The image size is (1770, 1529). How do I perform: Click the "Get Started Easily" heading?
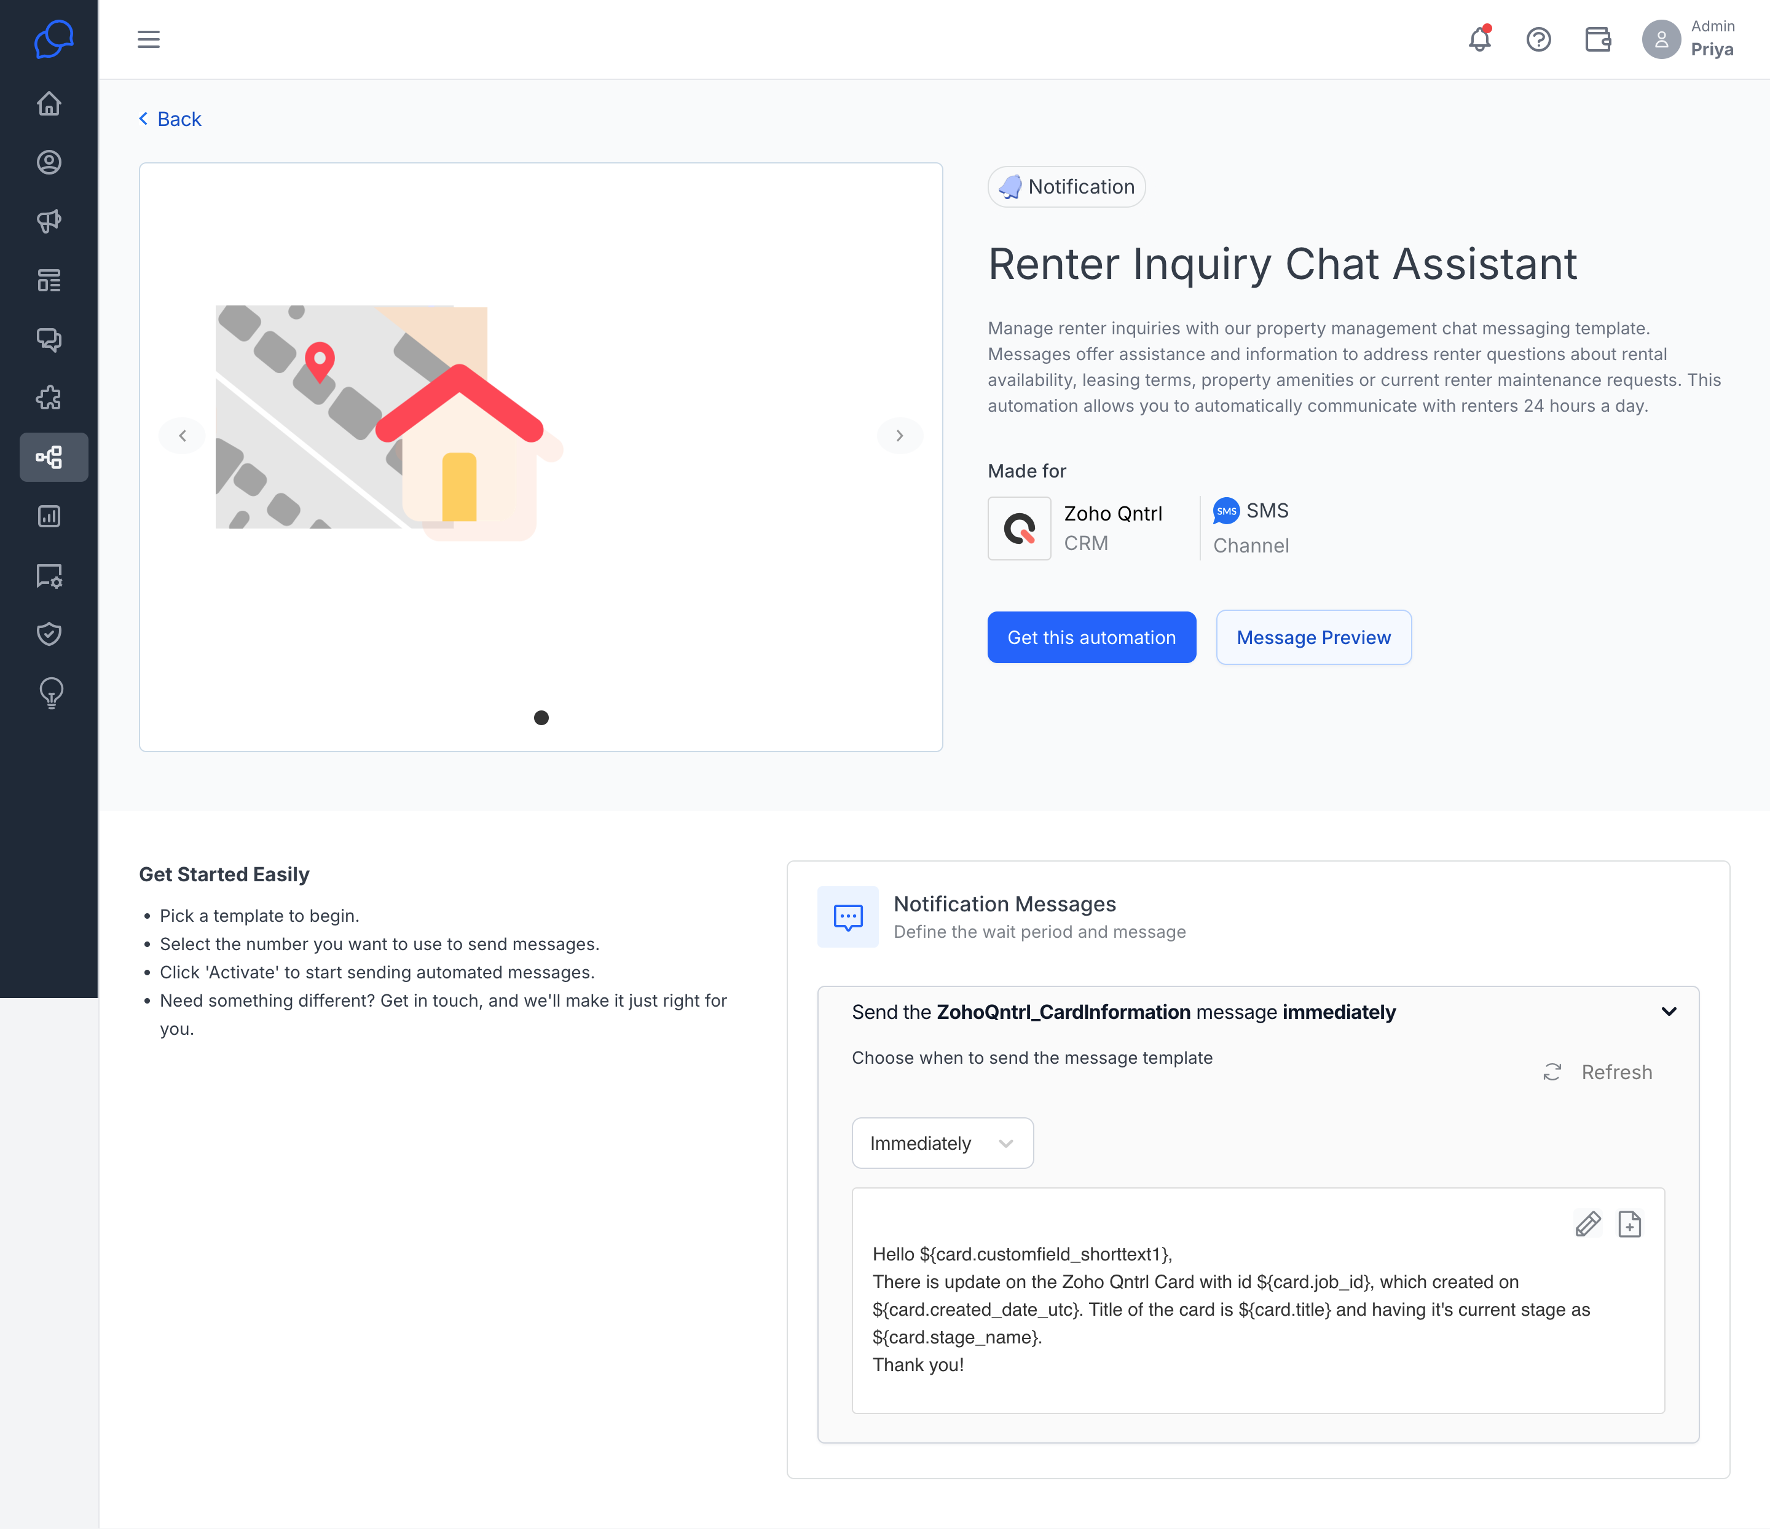click(x=224, y=875)
